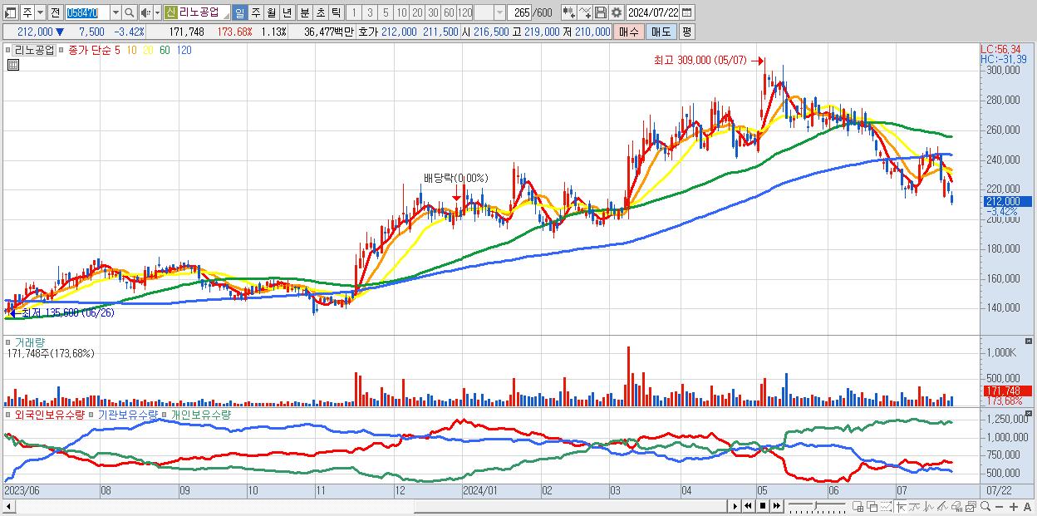This screenshot has height=516, width=1037.
Task: Click the 기관보유수량 legend label
Action: pos(128,414)
